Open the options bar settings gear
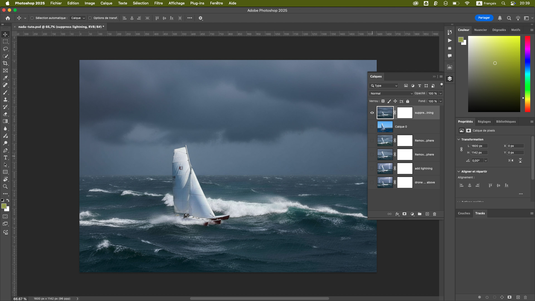The height and width of the screenshot is (301, 535). pyautogui.click(x=201, y=18)
